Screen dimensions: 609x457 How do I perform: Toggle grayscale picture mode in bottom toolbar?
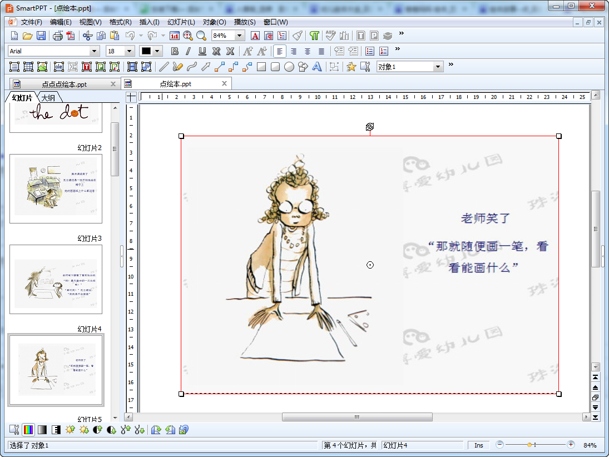click(42, 430)
